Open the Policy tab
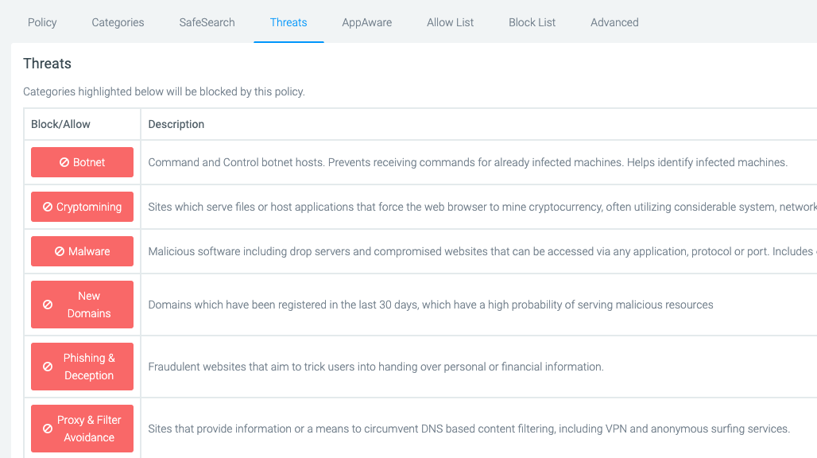Image resolution: width=817 pixels, height=458 pixels. click(42, 22)
